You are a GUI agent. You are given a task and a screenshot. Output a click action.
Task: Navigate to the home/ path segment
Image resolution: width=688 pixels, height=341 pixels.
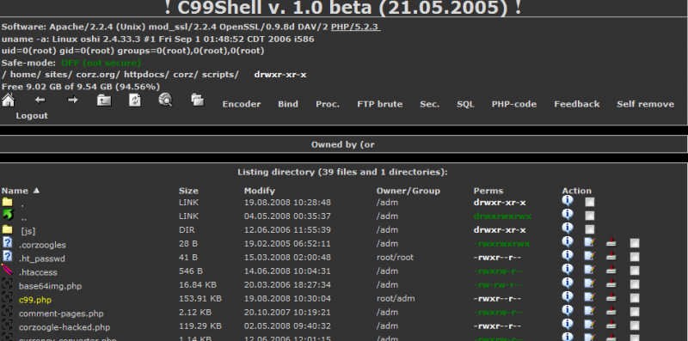pos(26,75)
